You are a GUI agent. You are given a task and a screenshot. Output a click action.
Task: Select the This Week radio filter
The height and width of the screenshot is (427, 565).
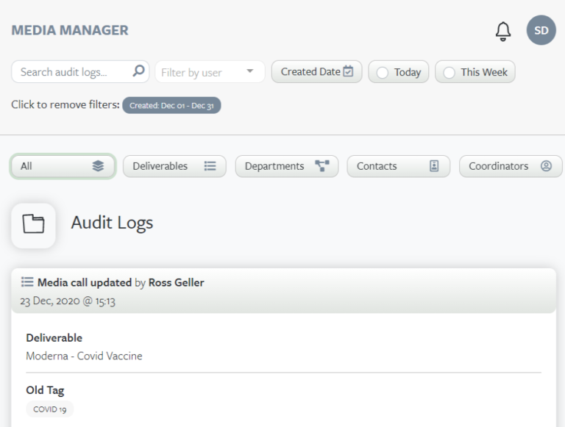point(449,73)
